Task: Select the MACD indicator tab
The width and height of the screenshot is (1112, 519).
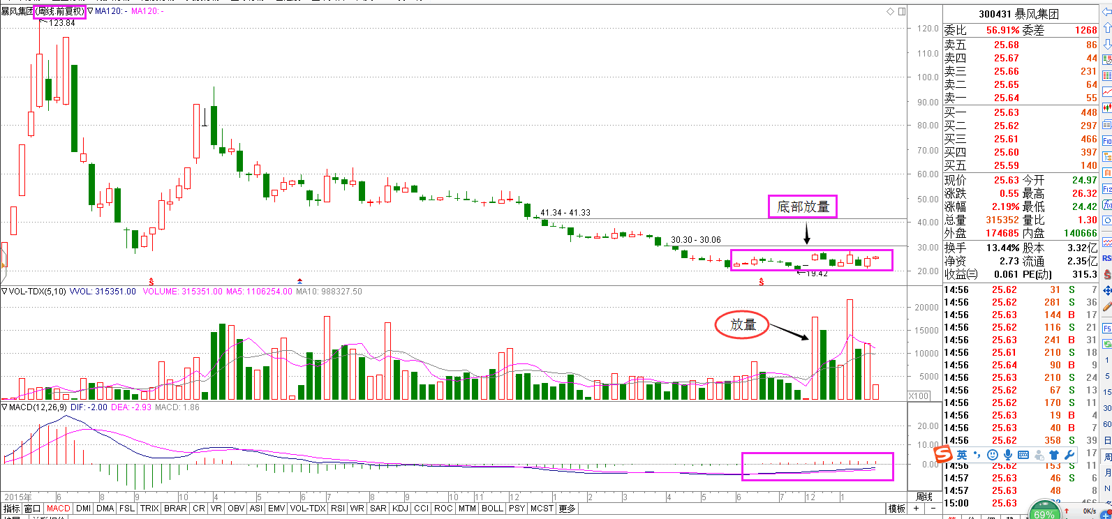Action: [59, 509]
